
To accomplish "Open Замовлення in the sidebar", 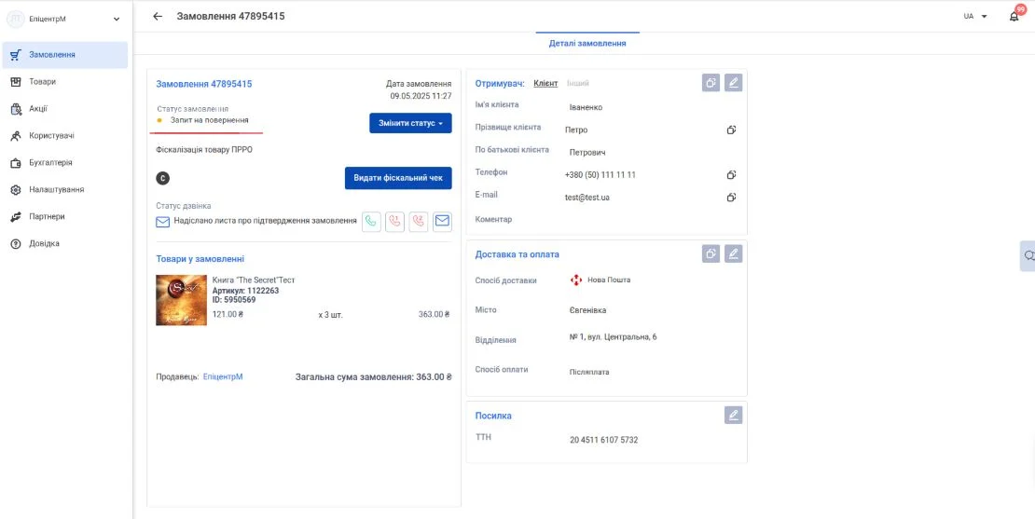I will (x=64, y=55).
